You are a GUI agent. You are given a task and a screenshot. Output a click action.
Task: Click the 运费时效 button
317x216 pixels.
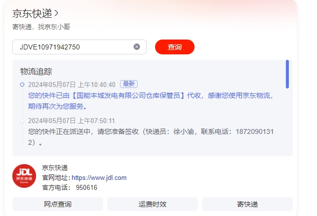153,204
